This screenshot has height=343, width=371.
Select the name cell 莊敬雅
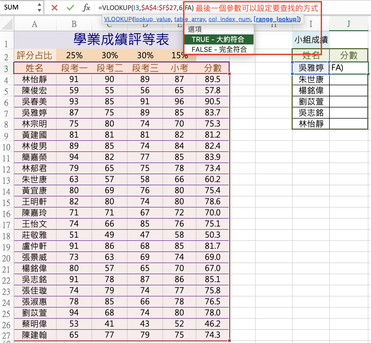[x=35, y=235]
